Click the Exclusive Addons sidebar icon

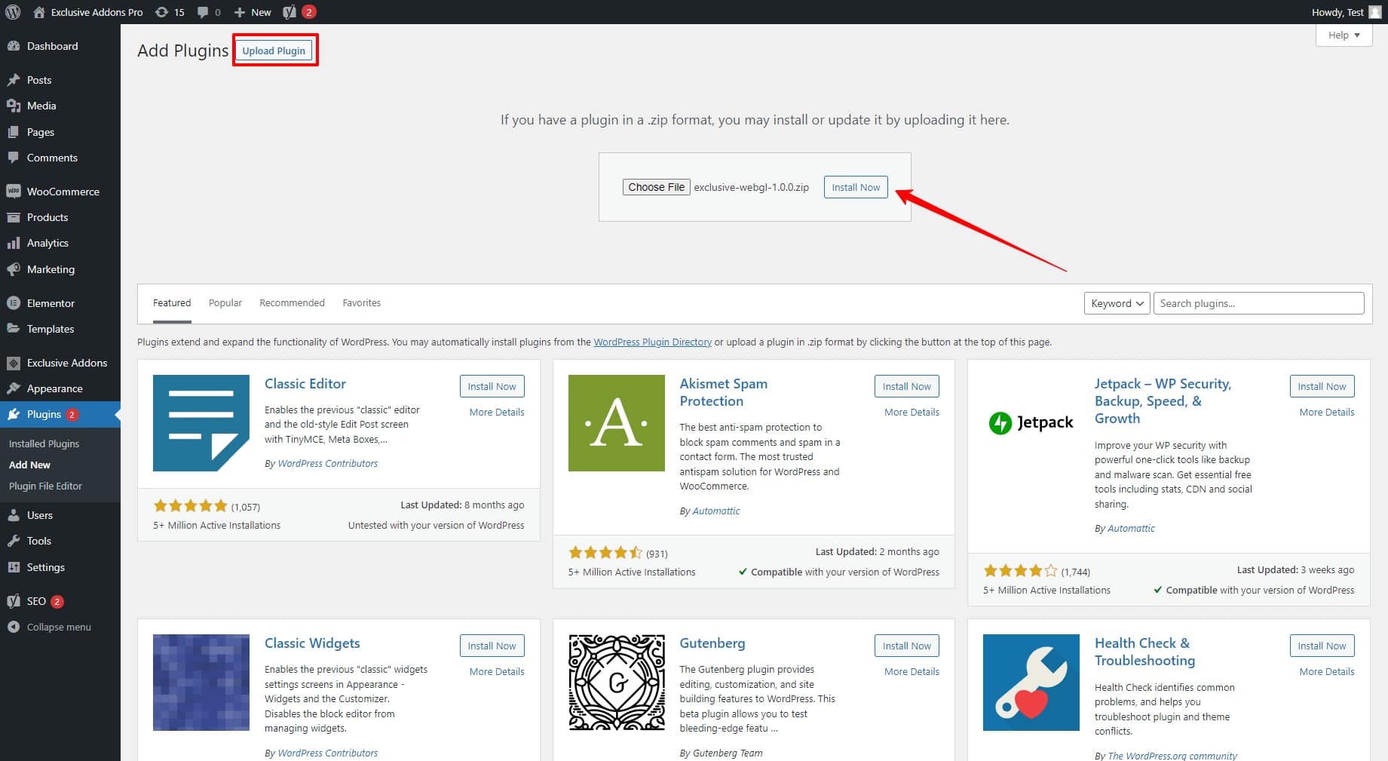14,363
